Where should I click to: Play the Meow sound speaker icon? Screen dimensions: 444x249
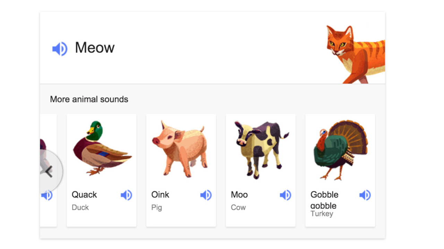(x=60, y=49)
